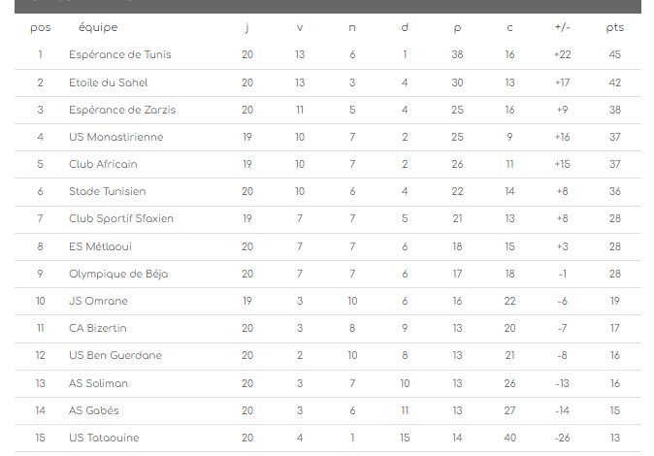Open the JS Omrane team entry

pos(98,301)
